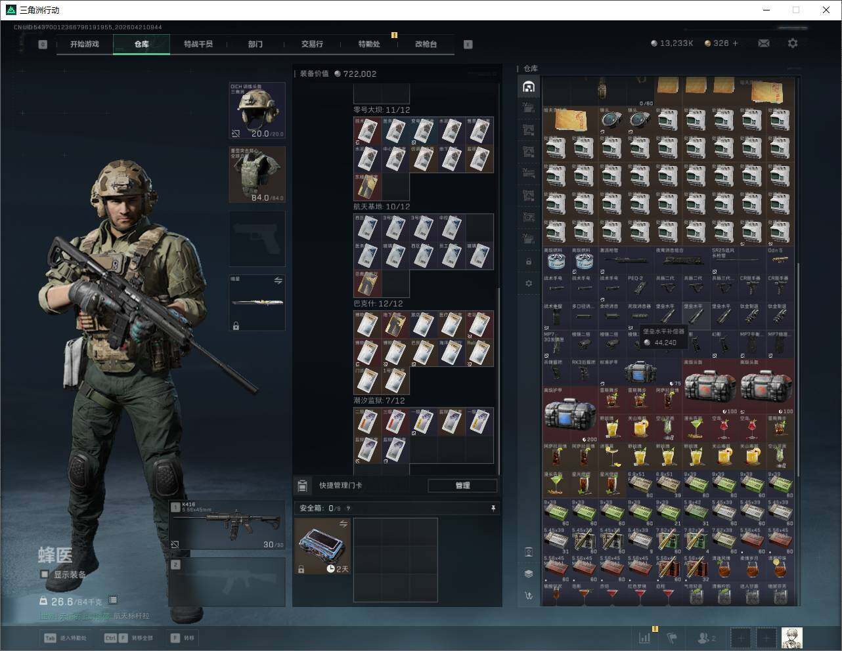
Task: Select the safe box item showing 2天
Action: point(323,546)
